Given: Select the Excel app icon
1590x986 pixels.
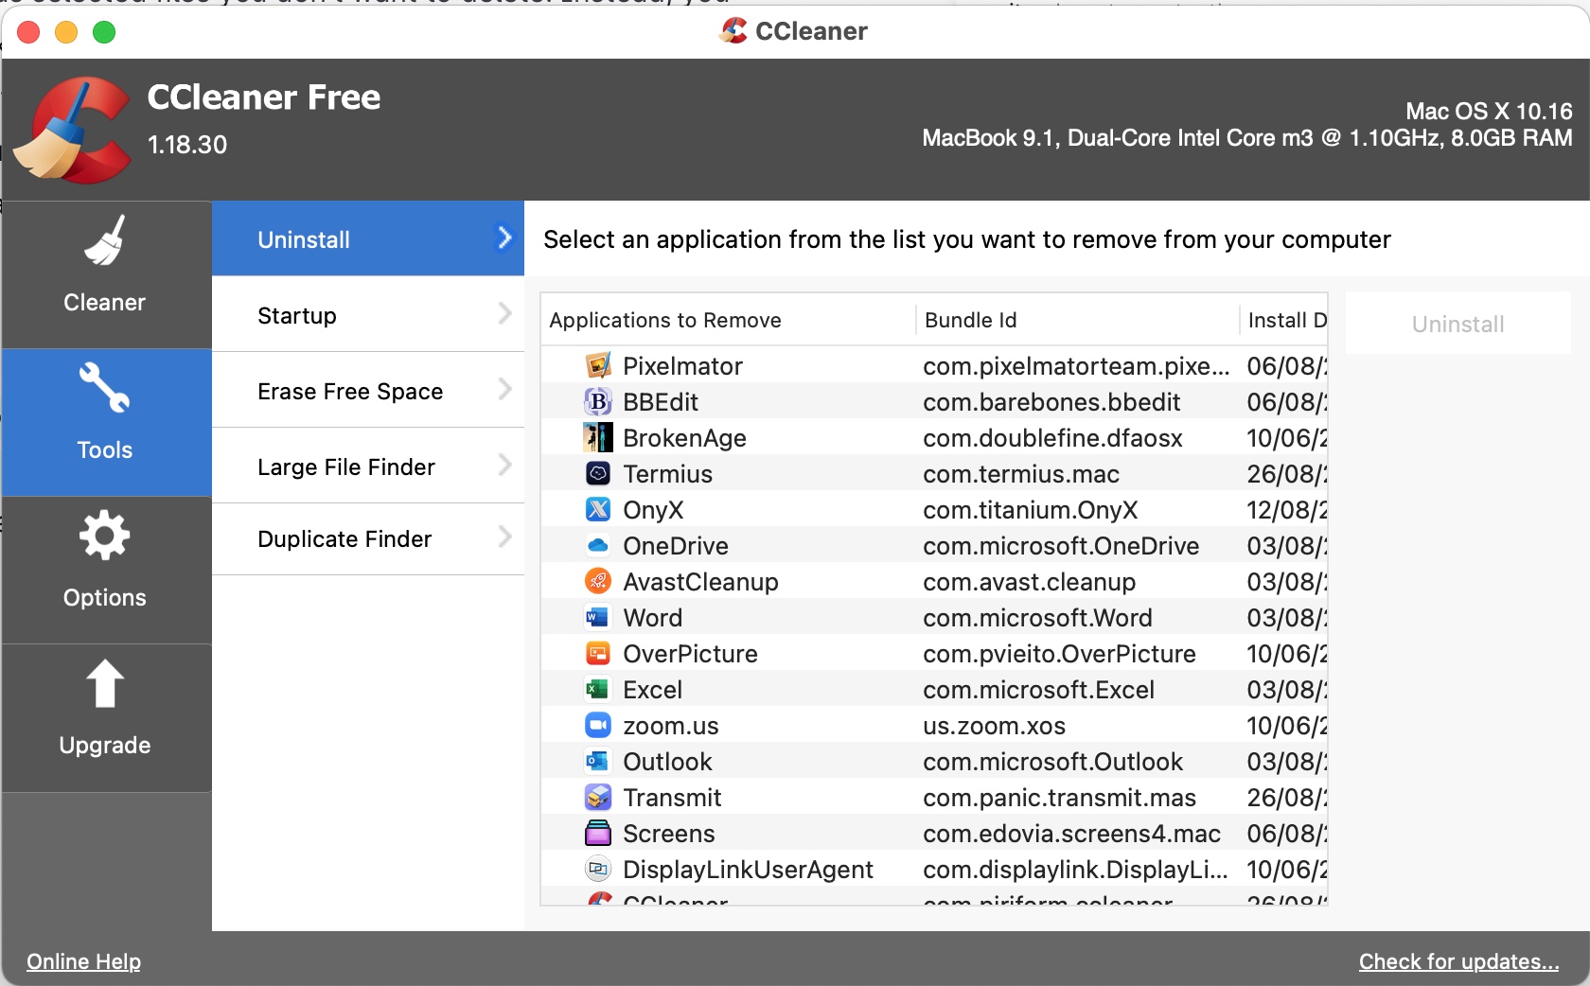Looking at the screenshot, I should [598, 689].
